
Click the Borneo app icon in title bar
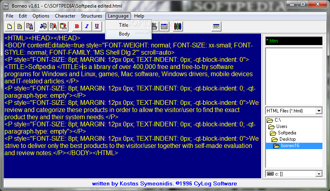tap(6, 6)
